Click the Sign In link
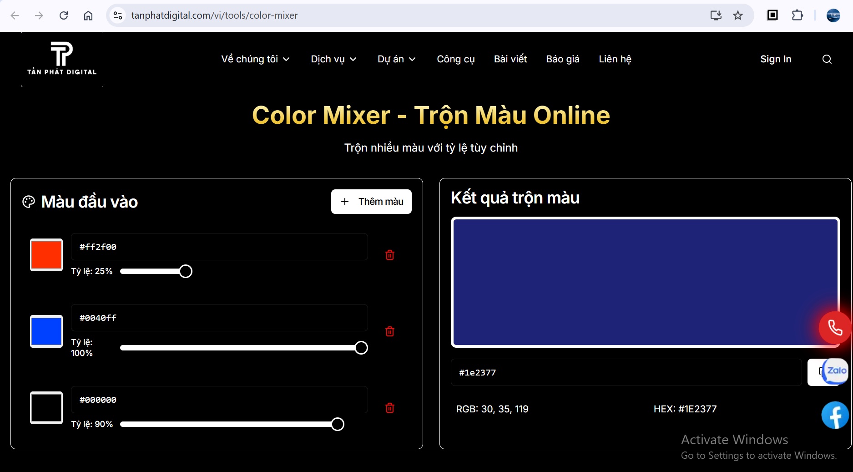Screen dimensions: 853x472 click(x=776, y=59)
